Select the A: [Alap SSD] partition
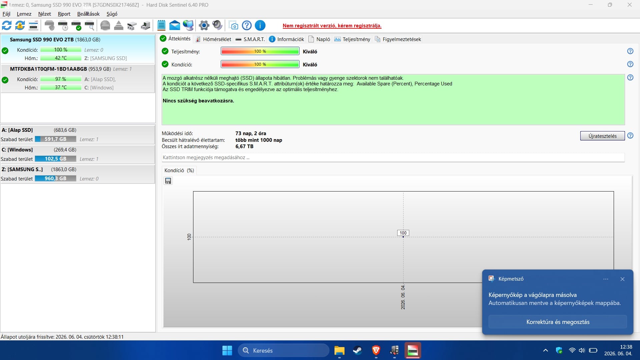 78,134
